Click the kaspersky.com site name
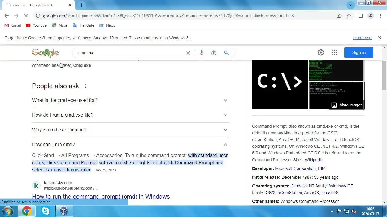The image size is (387, 217). click(x=58, y=183)
